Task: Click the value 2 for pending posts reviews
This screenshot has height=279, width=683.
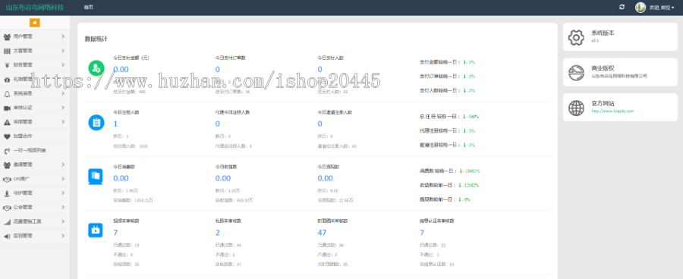Action: [217, 233]
